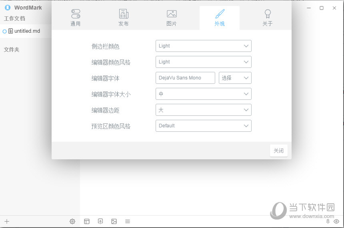Select the 外观 appearance tab
The image size is (344, 228).
tap(219, 18)
